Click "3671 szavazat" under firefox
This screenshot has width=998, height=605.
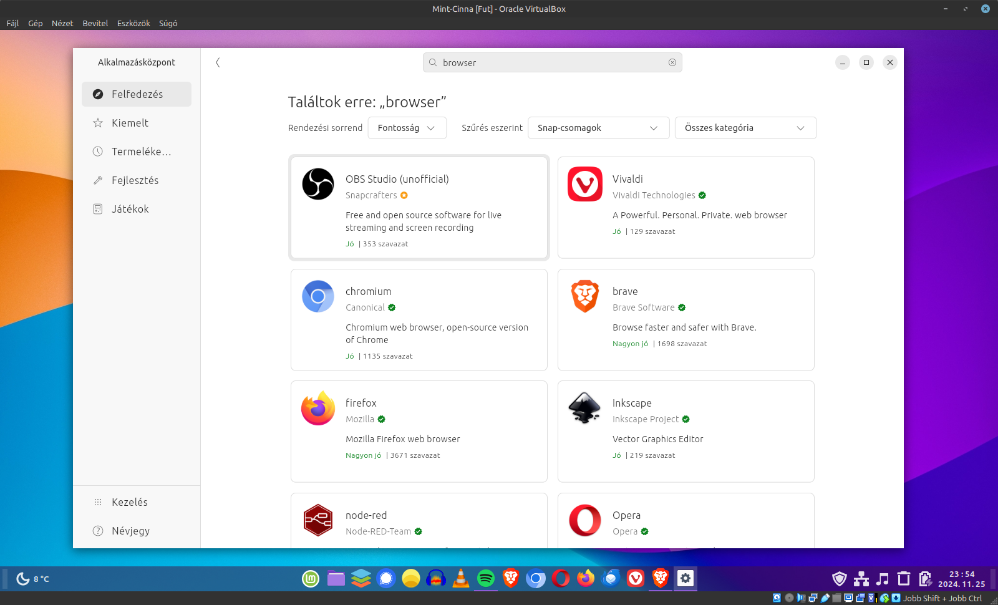[x=415, y=455]
